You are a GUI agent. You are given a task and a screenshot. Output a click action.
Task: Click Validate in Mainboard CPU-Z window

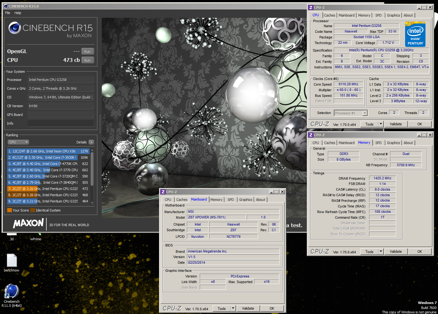point(248,308)
